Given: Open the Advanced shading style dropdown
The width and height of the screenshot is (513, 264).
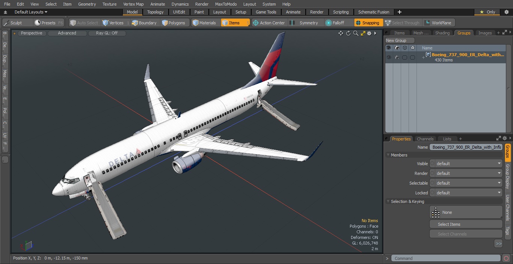Looking at the screenshot, I should (x=67, y=33).
